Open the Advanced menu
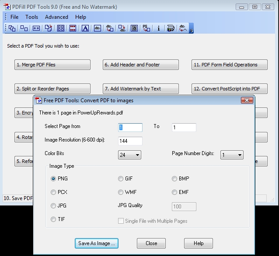The width and height of the screenshot is (279, 256). coord(56,17)
